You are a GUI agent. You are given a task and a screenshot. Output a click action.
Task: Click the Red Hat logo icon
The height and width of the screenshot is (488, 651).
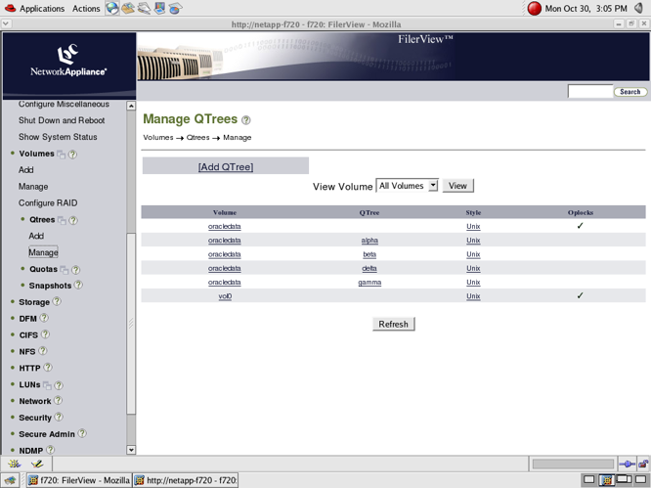10,8
